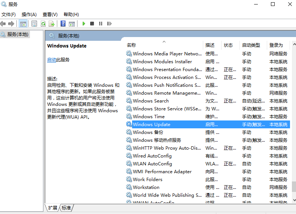
Task: Toggle the console tree pane icon
Action: click(x=23, y=24)
